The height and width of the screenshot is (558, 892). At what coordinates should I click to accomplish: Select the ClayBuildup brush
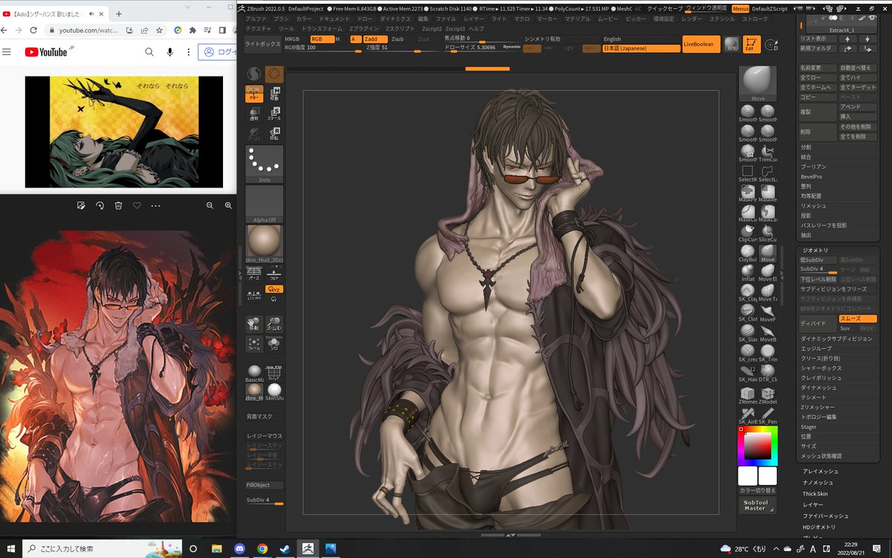[x=748, y=253]
